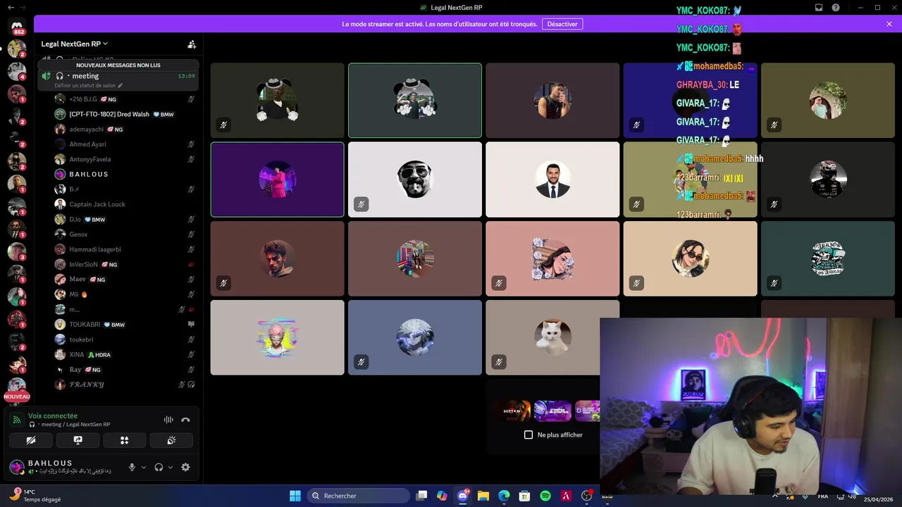Viewport: 902px width, 507px height.
Task: Open Spotify from the taskbar
Action: point(545,496)
